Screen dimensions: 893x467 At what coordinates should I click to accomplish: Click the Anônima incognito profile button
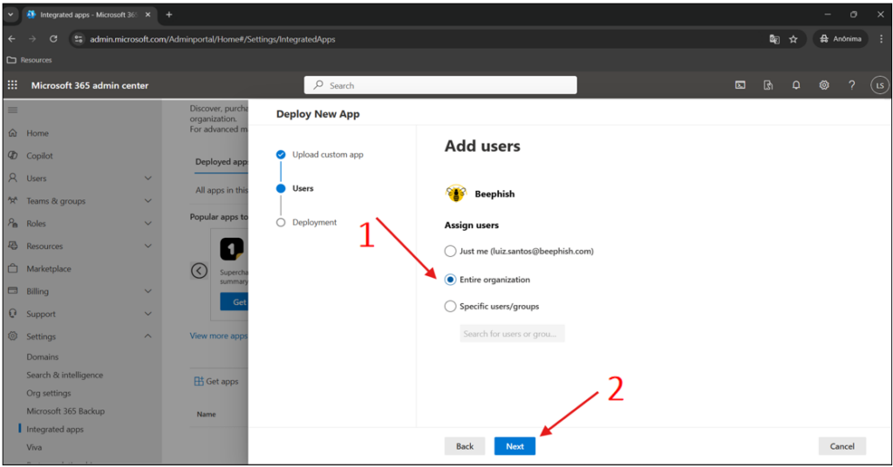pyautogui.click(x=840, y=38)
